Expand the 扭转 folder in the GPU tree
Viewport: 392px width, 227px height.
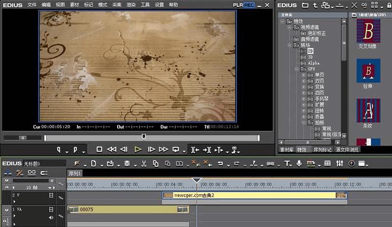pyautogui.click(x=304, y=111)
